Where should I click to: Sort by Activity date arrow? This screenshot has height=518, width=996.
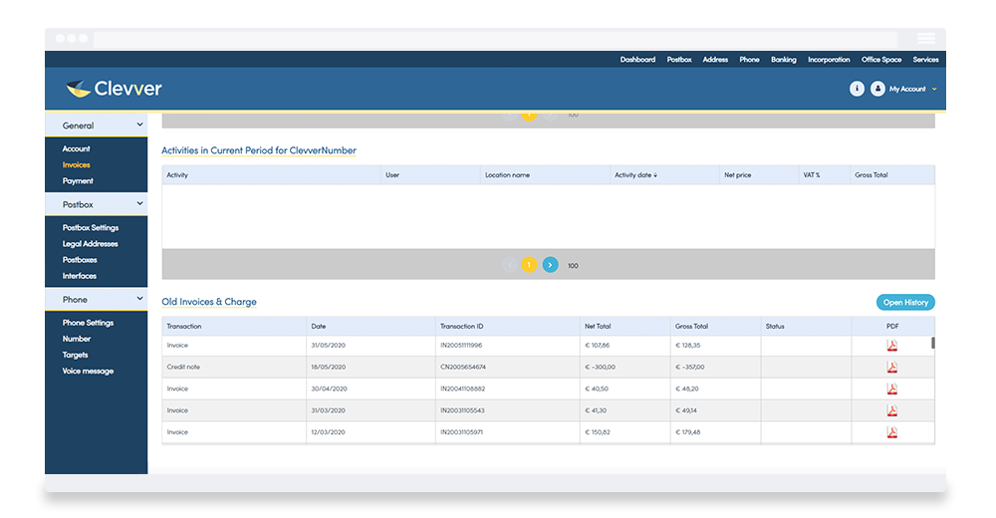655,174
